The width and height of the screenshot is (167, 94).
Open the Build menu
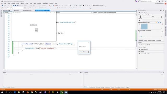point(18,3)
